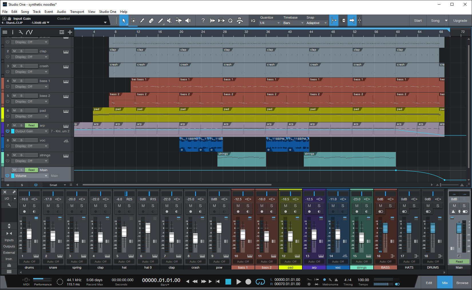Select the Arrow tool in toolbar
Viewport: 472px width, 290px height.
click(x=124, y=21)
